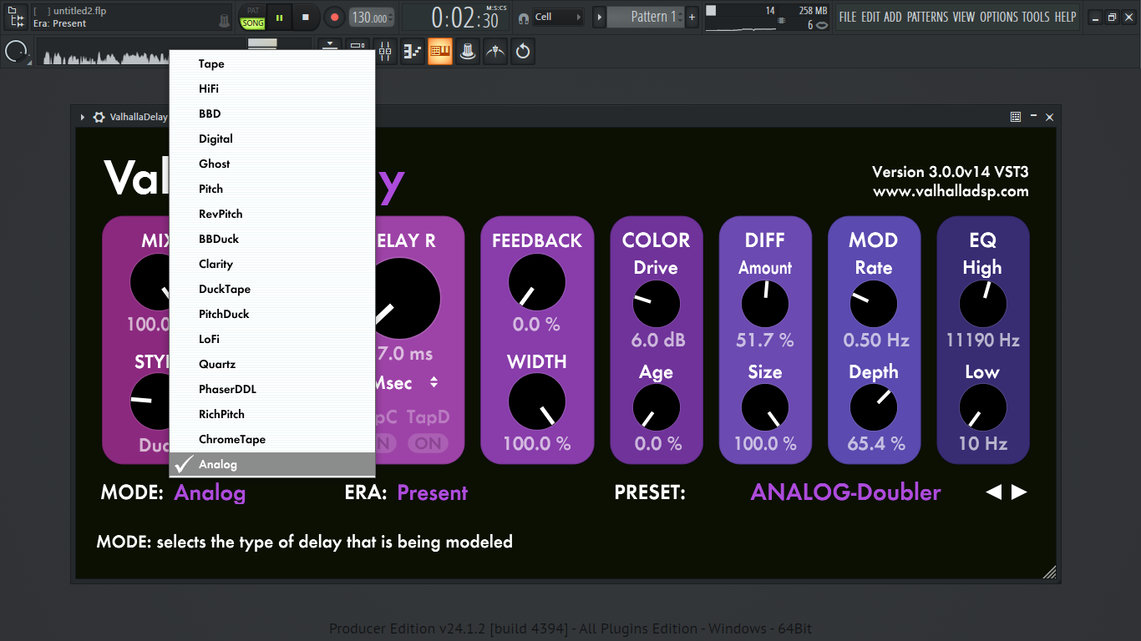Image resolution: width=1141 pixels, height=641 pixels.
Task: Click the metronome-style typing keyboard icon
Action: point(224,20)
